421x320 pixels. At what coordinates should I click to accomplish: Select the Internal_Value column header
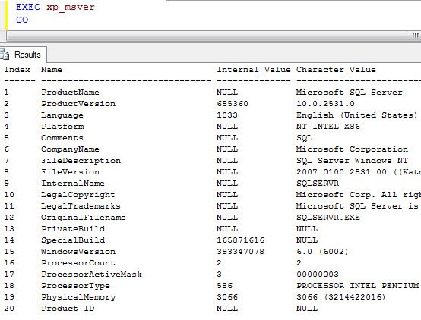(254, 70)
